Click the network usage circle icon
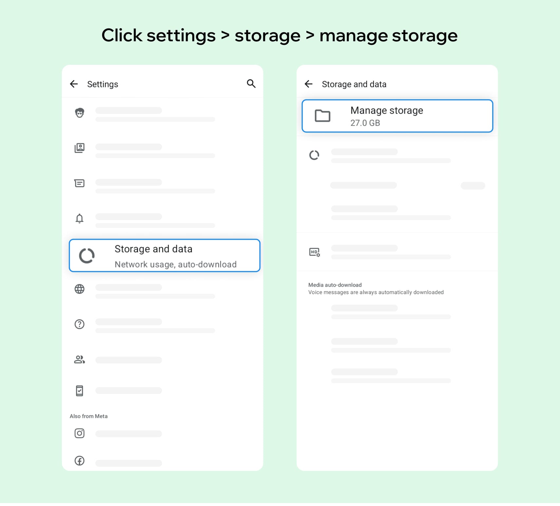Viewport: 560px width, 506px height. [314, 155]
